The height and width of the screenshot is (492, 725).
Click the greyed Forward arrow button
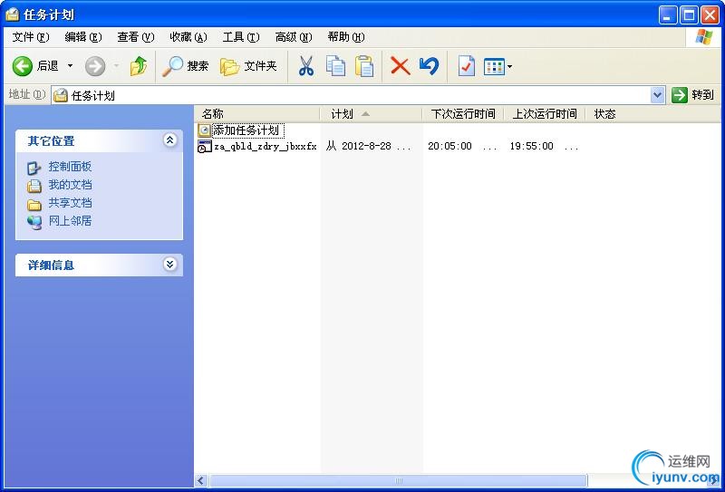[x=95, y=66]
